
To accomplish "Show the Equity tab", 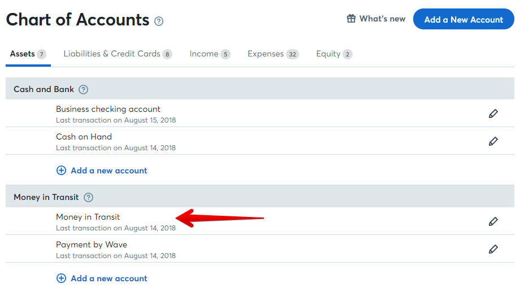I will pos(333,54).
